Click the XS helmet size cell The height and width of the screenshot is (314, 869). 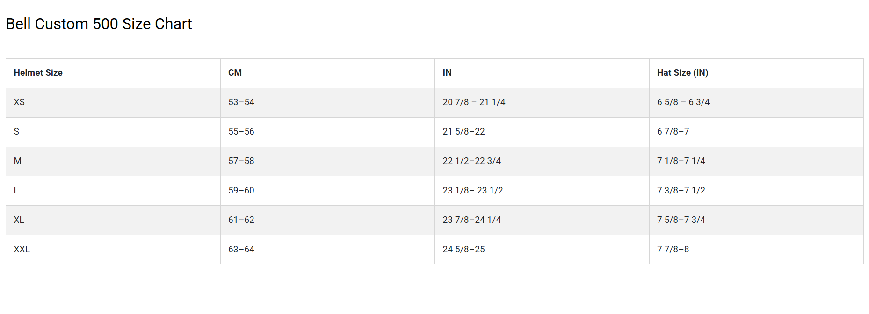[19, 102]
